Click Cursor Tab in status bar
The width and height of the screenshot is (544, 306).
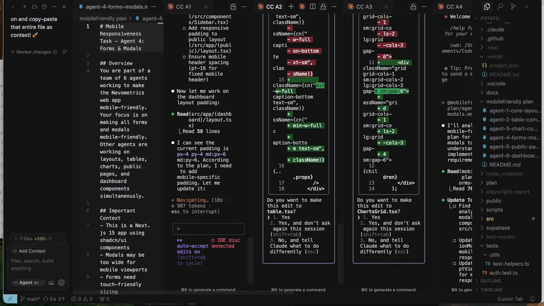pyautogui.click(x=510, y=299)
